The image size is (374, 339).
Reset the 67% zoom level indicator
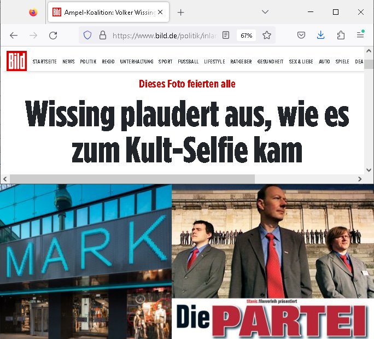pyautogui.click(x=247, y=36)
